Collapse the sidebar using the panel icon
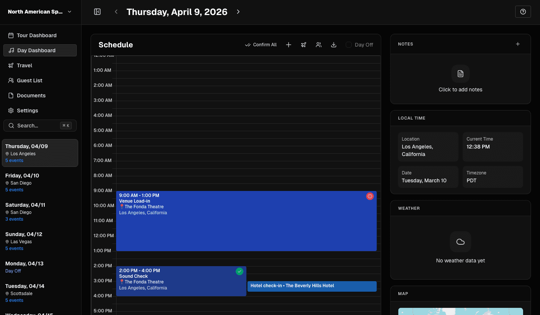The height and width of the screenshot is (315, 540). 97,12
